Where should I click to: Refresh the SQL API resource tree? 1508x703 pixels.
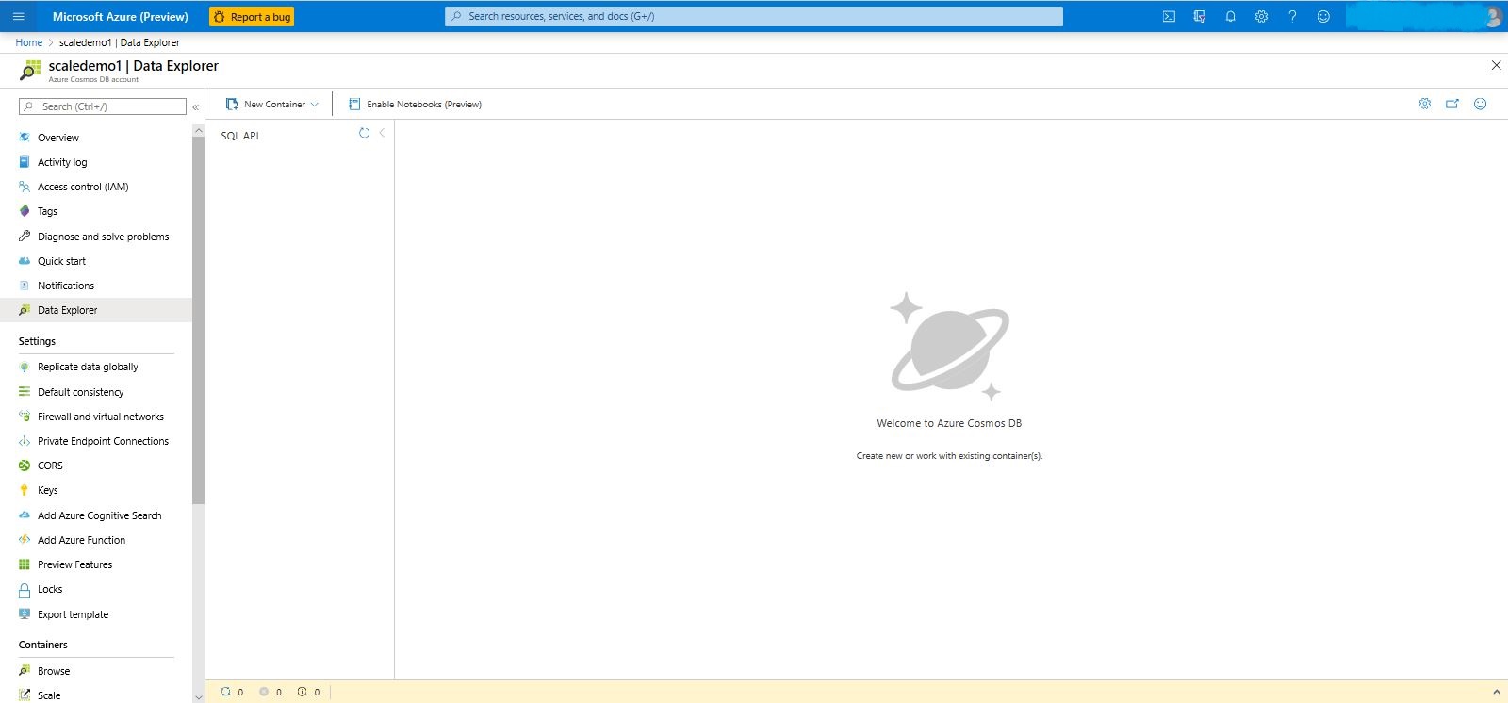(364, 133)
